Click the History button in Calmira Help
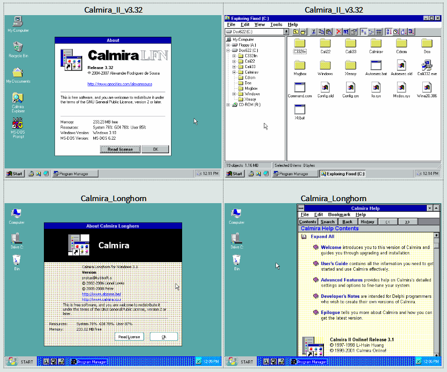This screenshot has width=447, height=372. (x=367, y=222)
